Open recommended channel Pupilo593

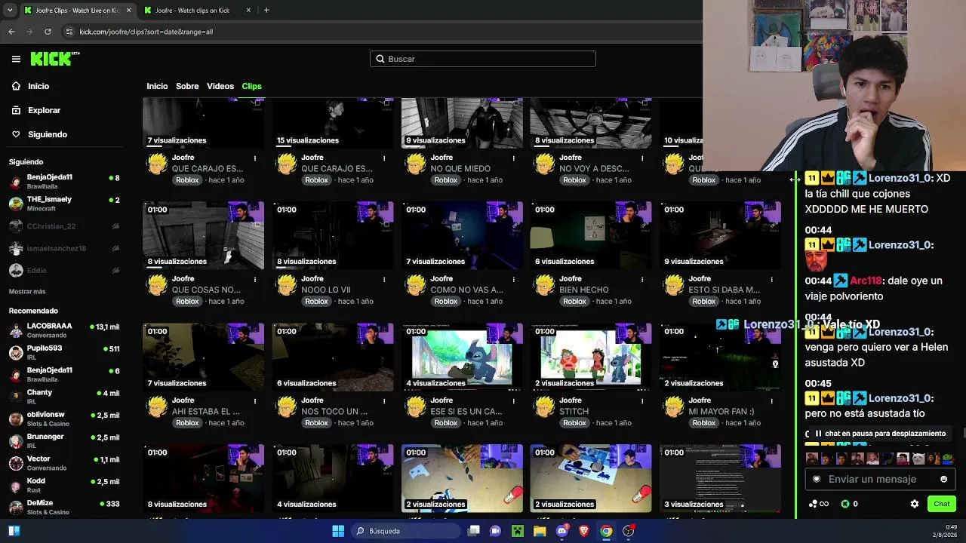tap(64, 352)
